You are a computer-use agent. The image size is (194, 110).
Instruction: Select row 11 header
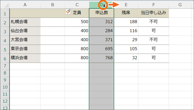point(5,94)
